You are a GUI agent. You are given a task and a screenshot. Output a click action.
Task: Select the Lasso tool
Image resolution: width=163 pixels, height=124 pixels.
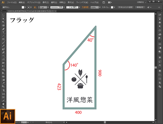point(3,26)
